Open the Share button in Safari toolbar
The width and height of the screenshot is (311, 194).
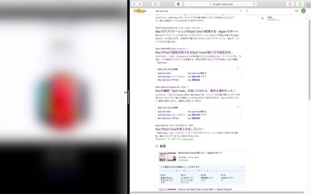coord(290,4)
